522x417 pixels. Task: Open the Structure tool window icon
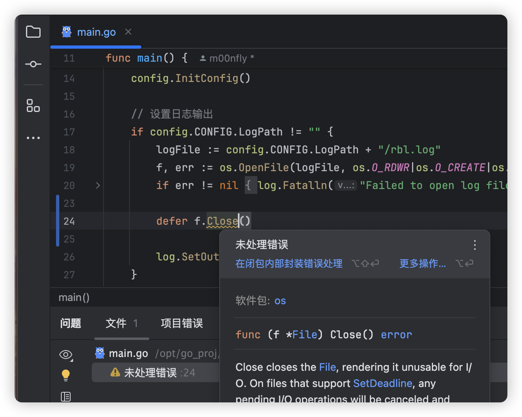[33, 105]
